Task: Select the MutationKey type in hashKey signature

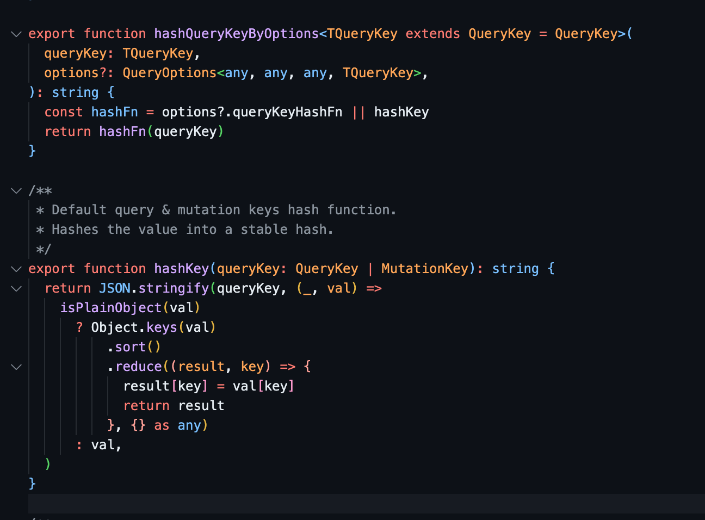Action: click(x=424, y=269)
